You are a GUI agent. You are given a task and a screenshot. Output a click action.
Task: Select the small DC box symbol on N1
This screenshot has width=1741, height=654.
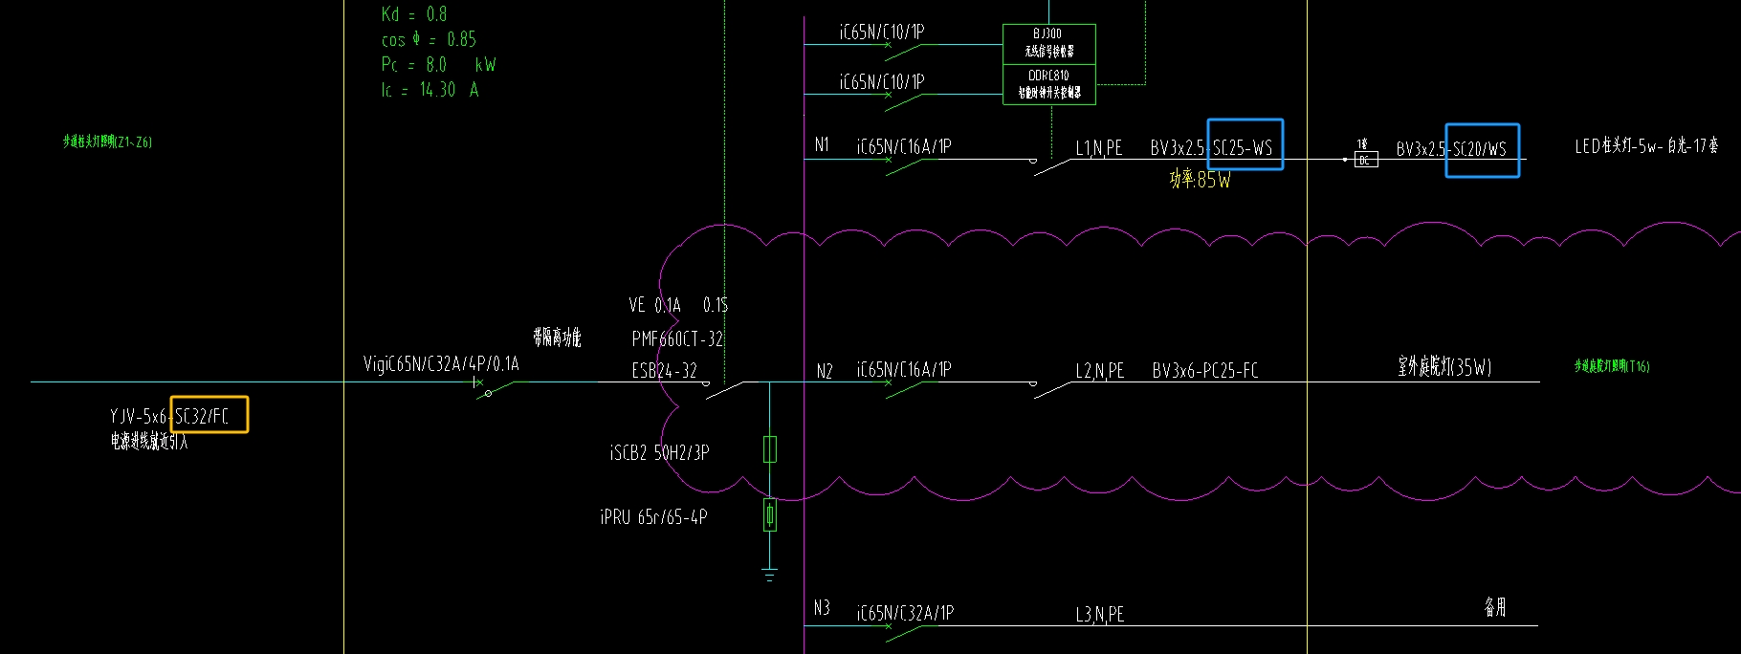[x=1366, y=161]
